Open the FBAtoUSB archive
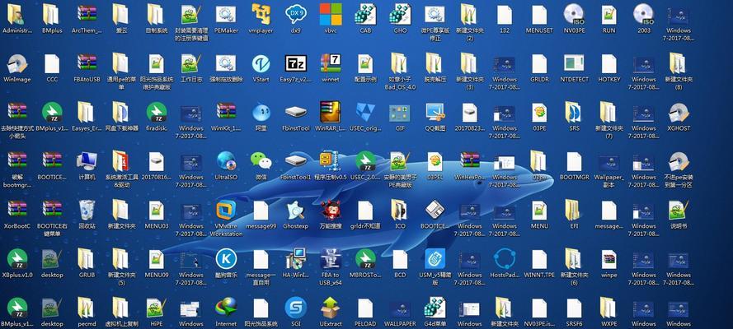 87,64
